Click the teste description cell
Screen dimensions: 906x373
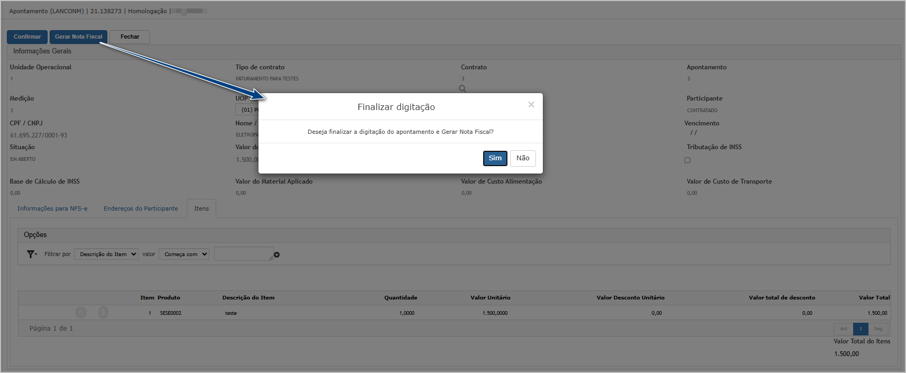pos(231,313)
